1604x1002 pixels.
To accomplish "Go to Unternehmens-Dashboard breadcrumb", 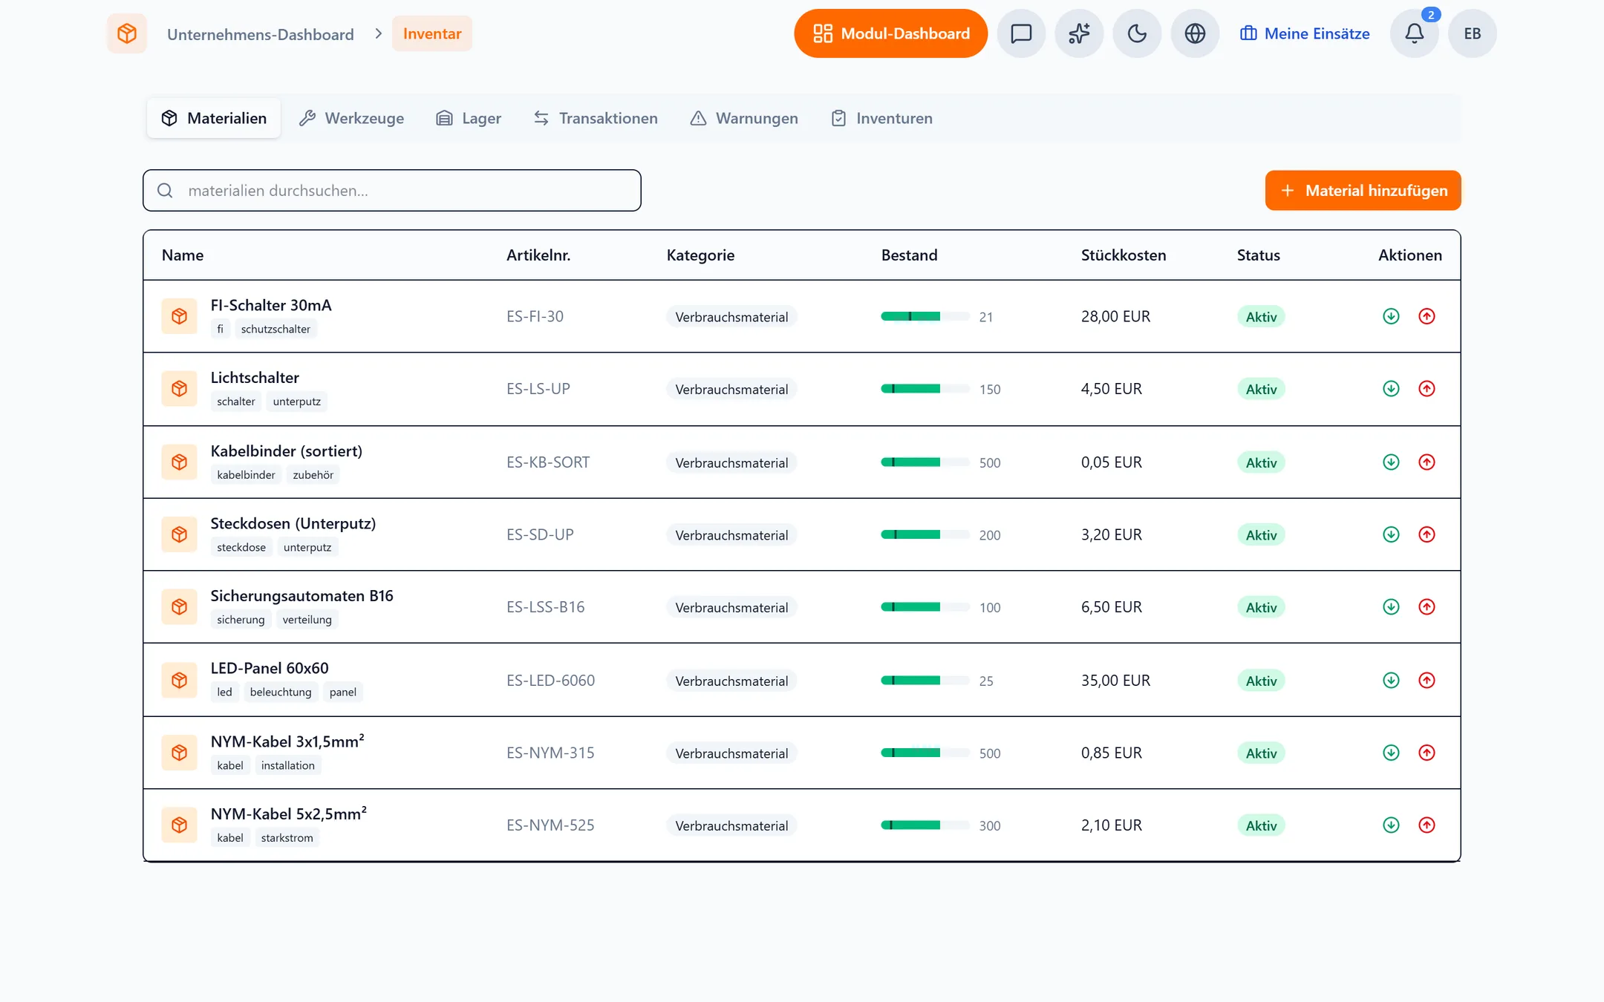I will click(x=260, y=34).
